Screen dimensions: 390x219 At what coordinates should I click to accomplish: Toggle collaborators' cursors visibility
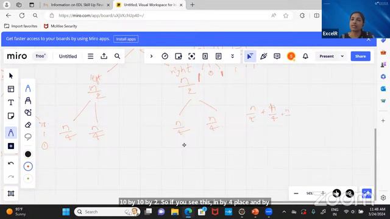pos(250,57)
